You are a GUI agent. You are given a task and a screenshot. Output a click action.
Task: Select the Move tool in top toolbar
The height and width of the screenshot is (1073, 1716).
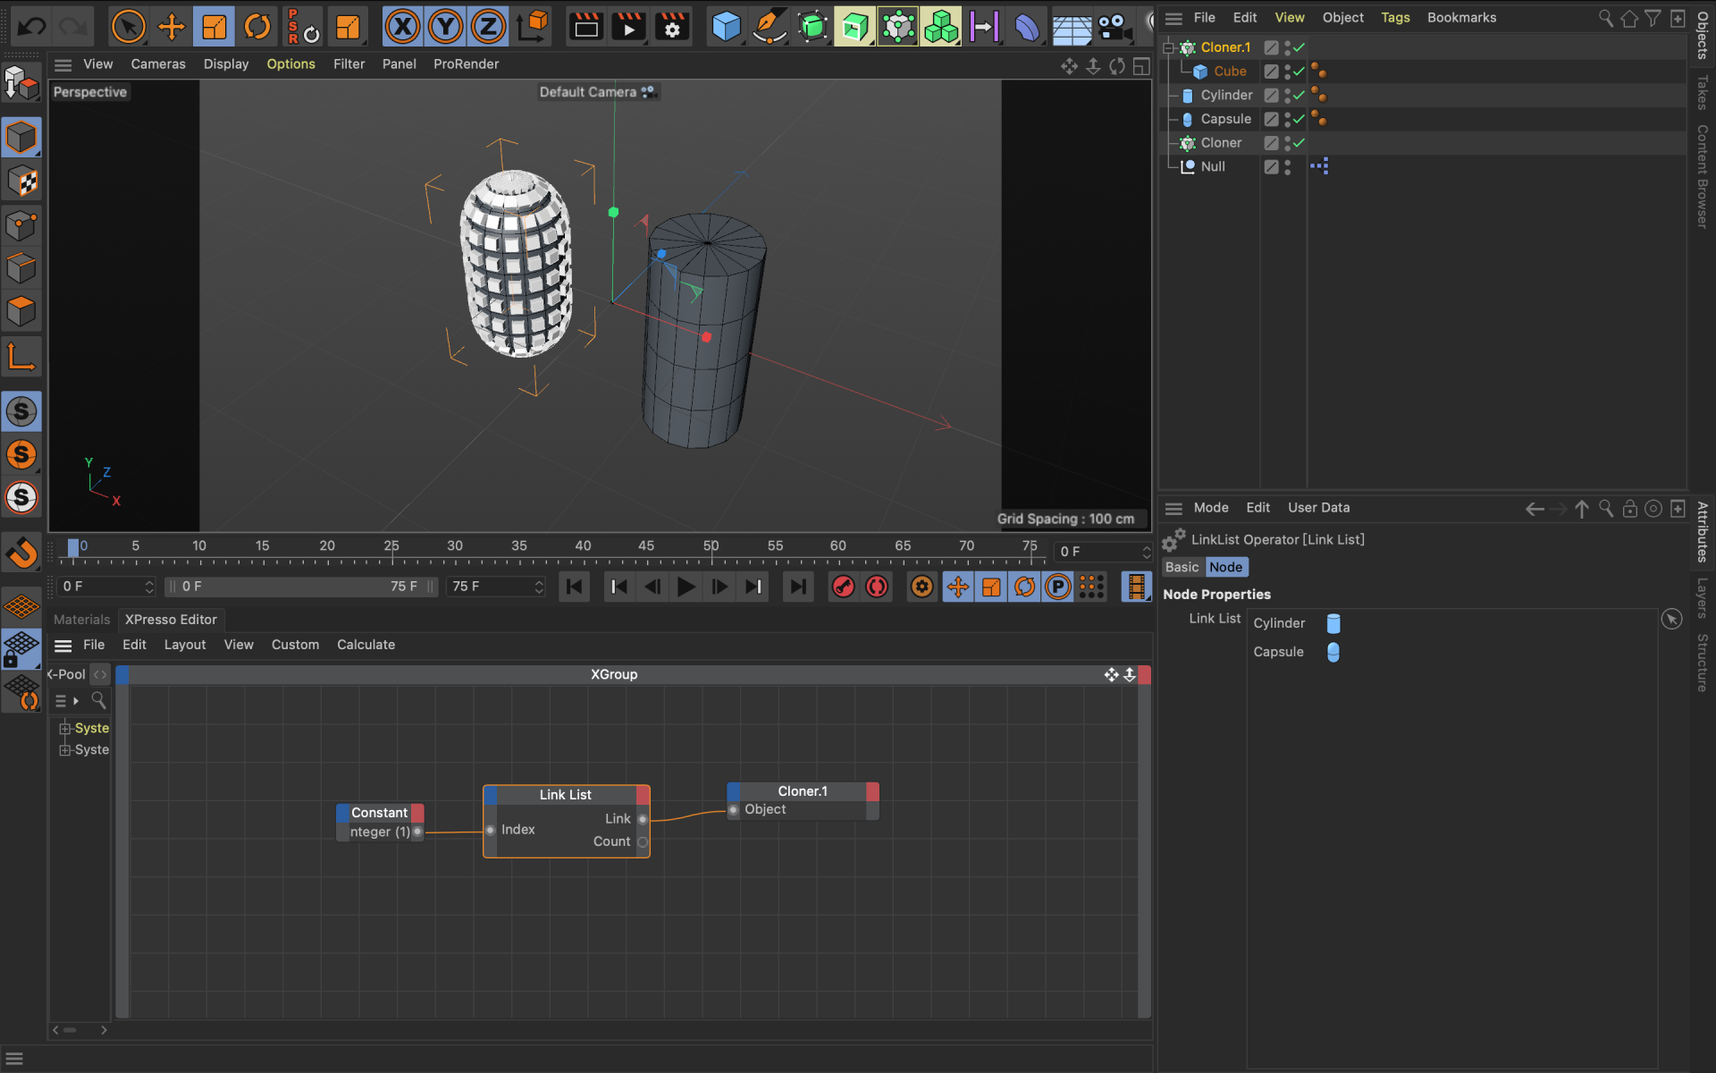click(171, 27)
